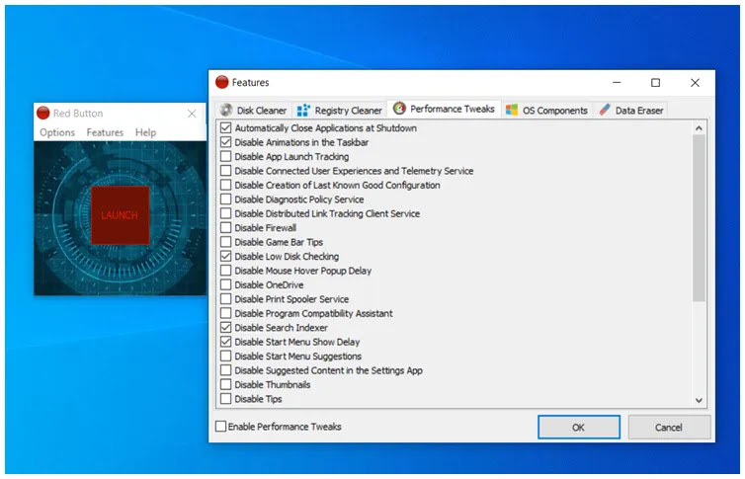Image resolution: width=745 pixels, height=479 pixels.
Task: Uncheck Automatically Close Applications at Shutdown
Action: [x=226, y=127]
